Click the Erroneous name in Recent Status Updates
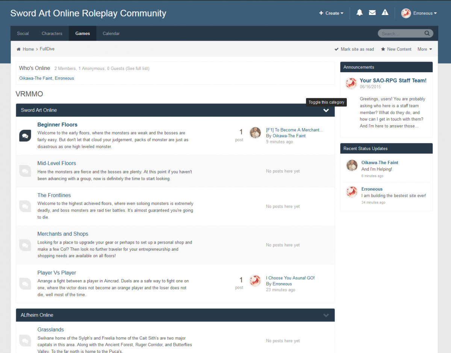This screenshot has height=353, width=451. [x=372, y=189]
